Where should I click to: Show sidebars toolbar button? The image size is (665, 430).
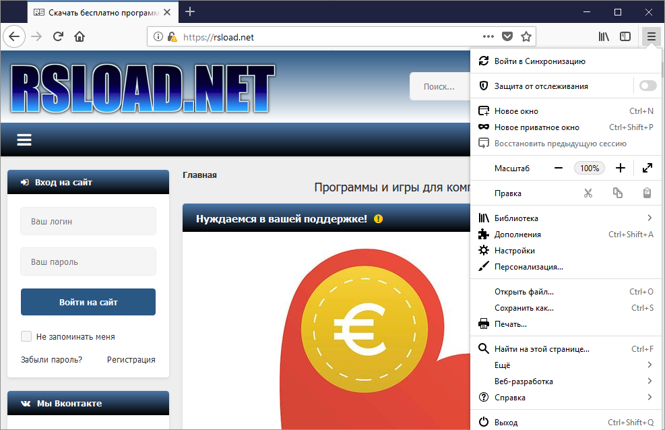[x=625, y=37]
